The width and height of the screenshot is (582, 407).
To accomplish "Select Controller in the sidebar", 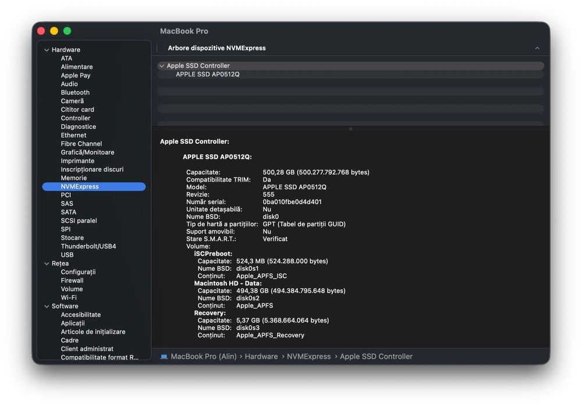I will pyautogui.click(x=76, y=118).
